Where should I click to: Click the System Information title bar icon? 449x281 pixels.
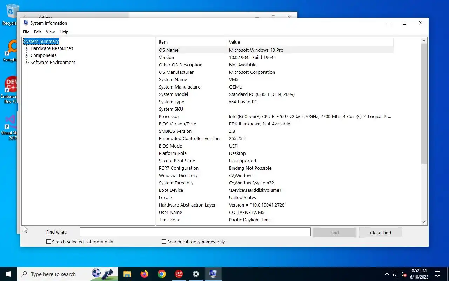[x=26, y=23]
